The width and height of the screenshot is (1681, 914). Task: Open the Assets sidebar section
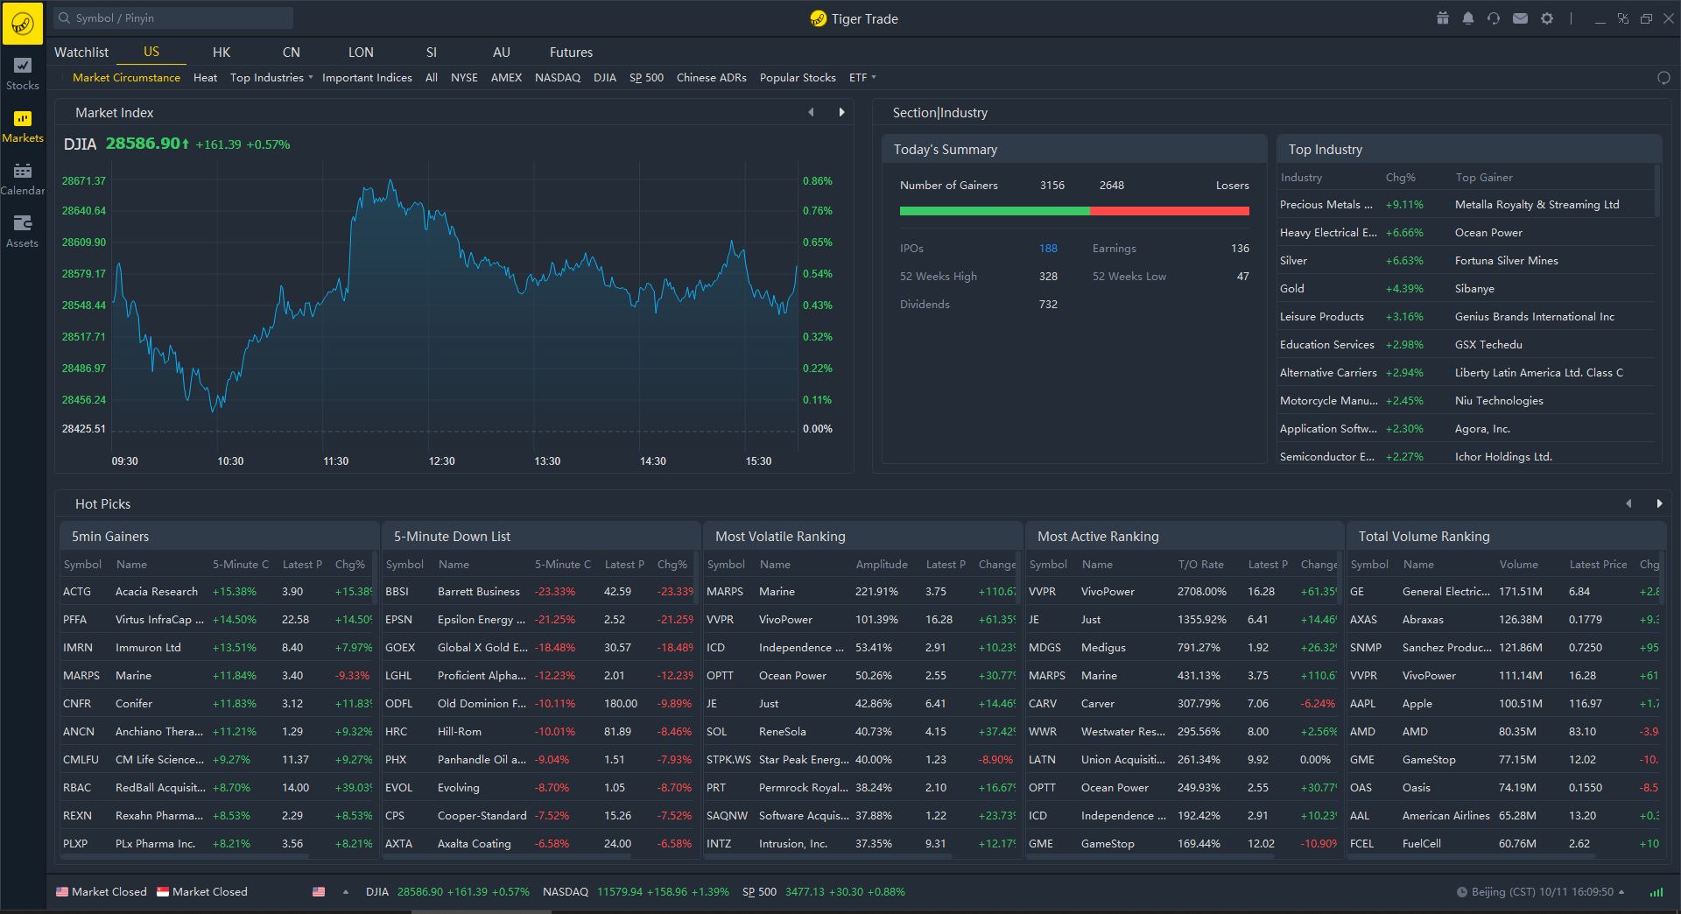coord(23,232)
